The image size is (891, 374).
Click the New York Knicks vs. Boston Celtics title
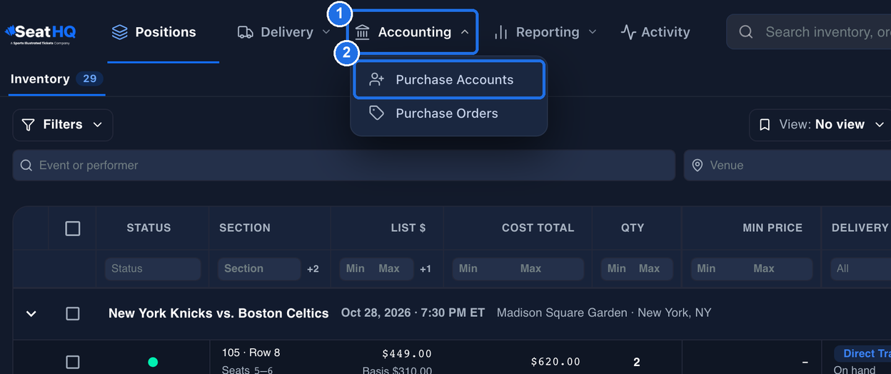[x=218, y=313]
